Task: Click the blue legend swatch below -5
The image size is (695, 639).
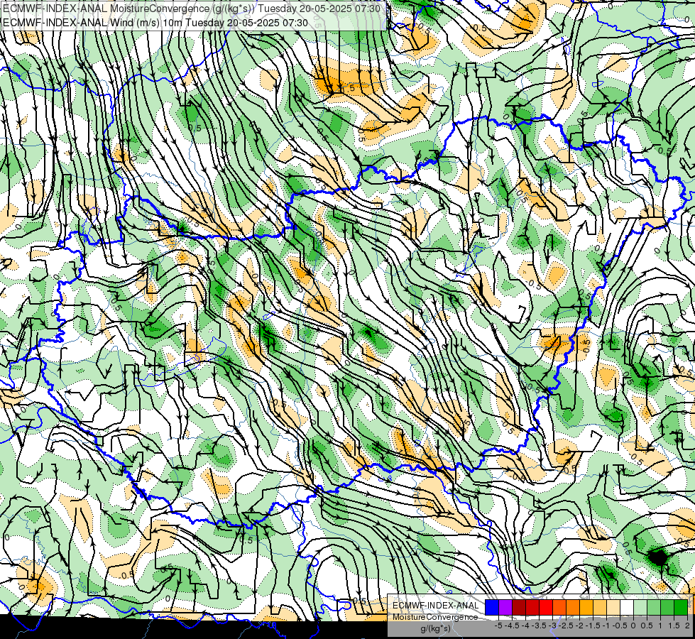Action: coord(492,607)
